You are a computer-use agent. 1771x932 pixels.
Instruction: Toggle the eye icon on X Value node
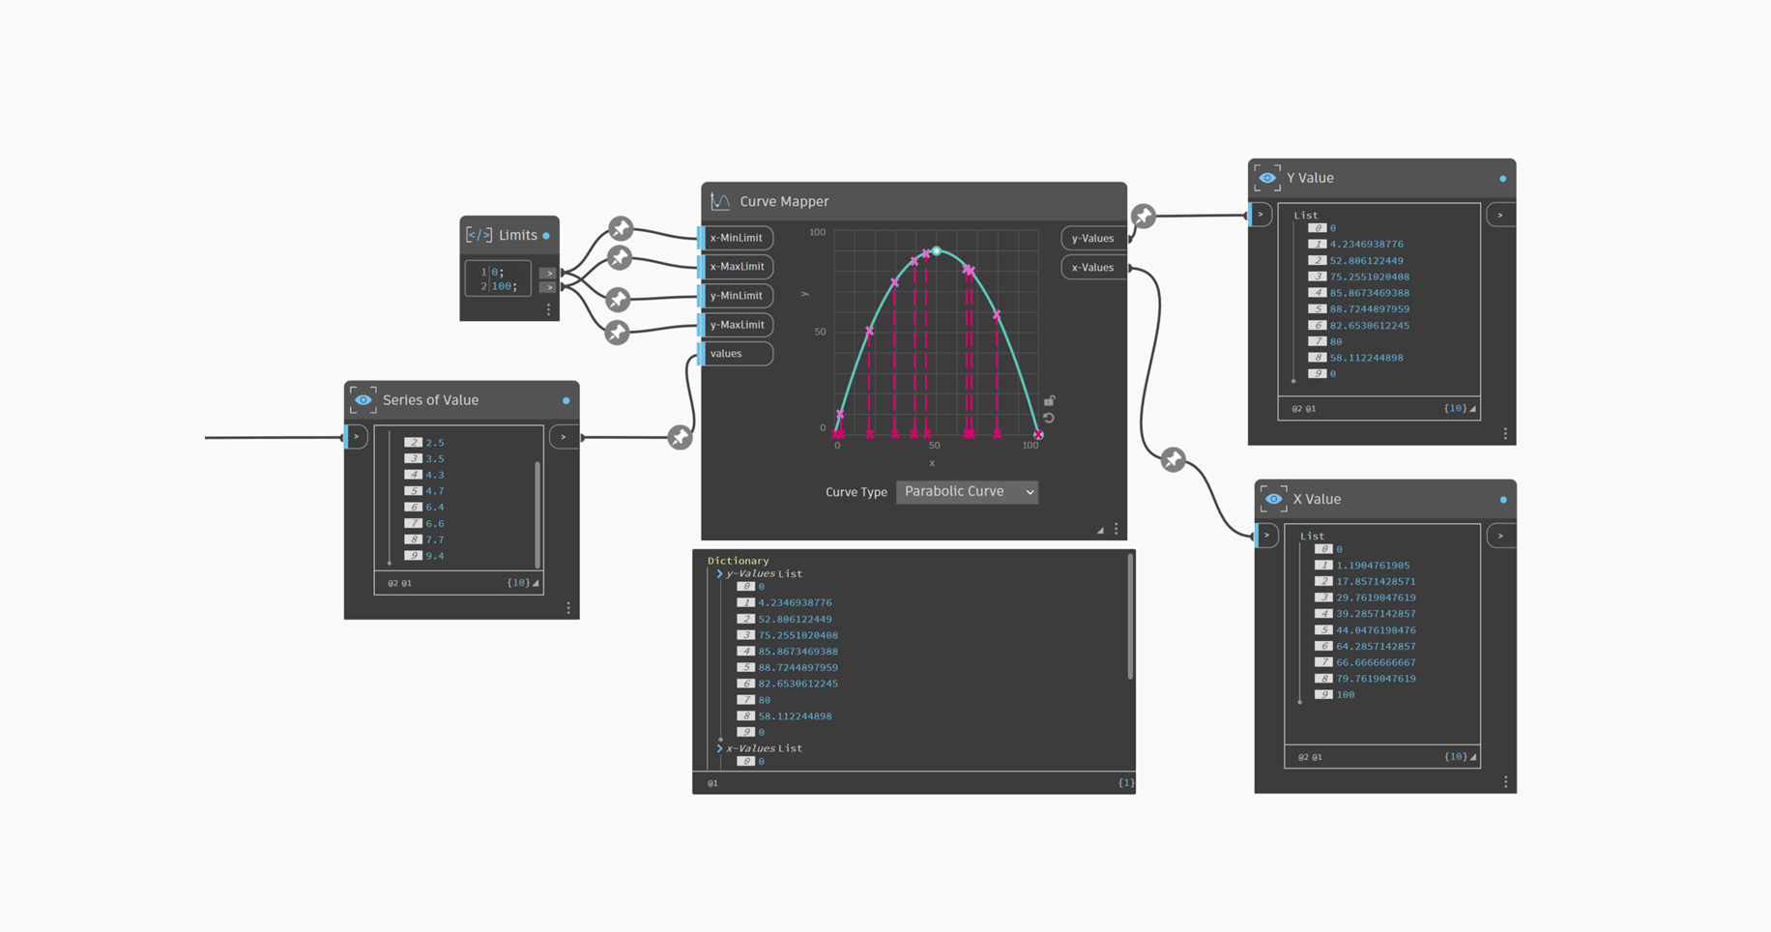tap(1274, 499)
